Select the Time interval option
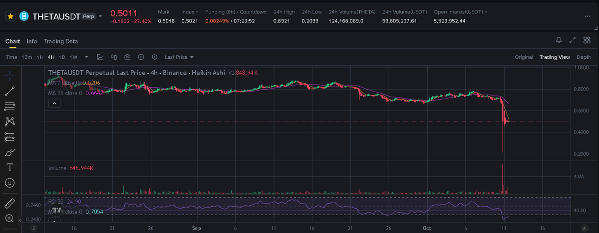The width and height of the screenshot is (599, 233). 11,57
